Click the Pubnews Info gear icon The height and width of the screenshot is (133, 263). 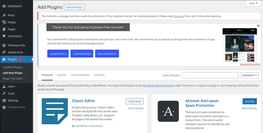(x=4, y=45)
